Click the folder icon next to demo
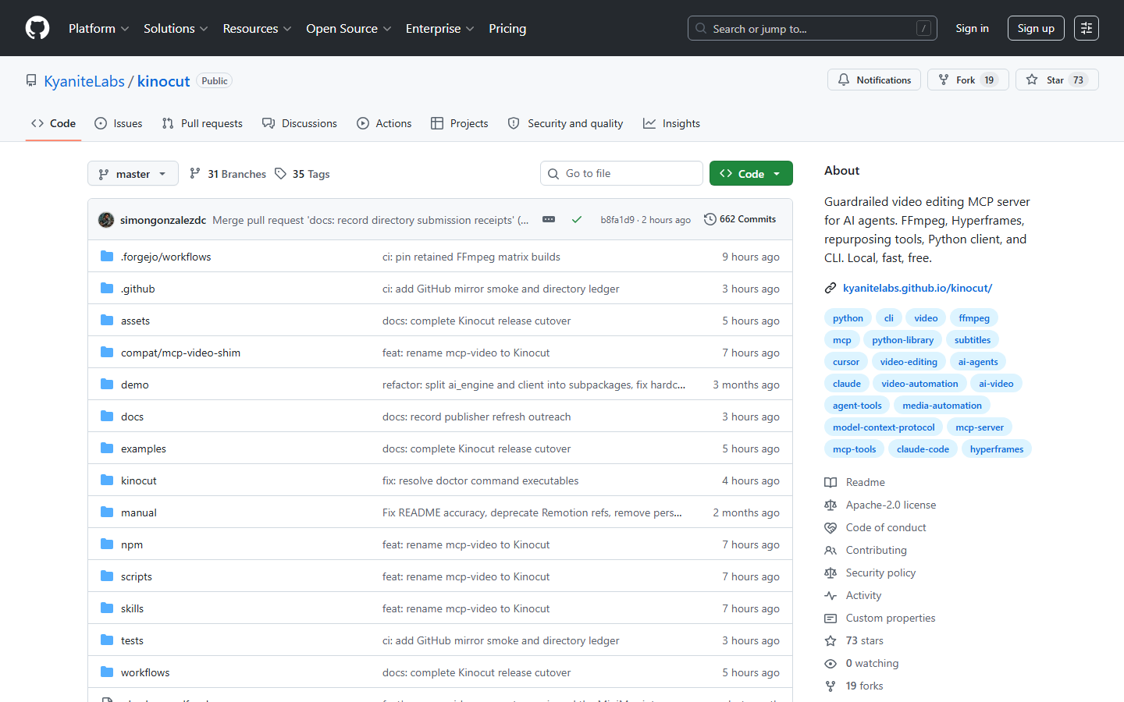 [x=107, y=385]
